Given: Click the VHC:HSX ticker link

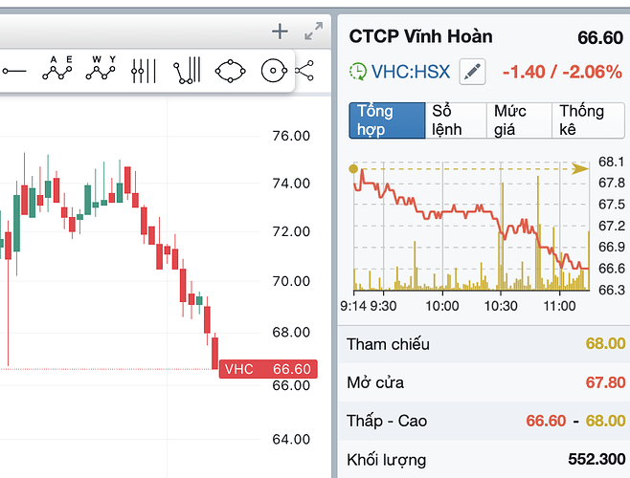Looking at the screenshot, I should click(411, 71).
